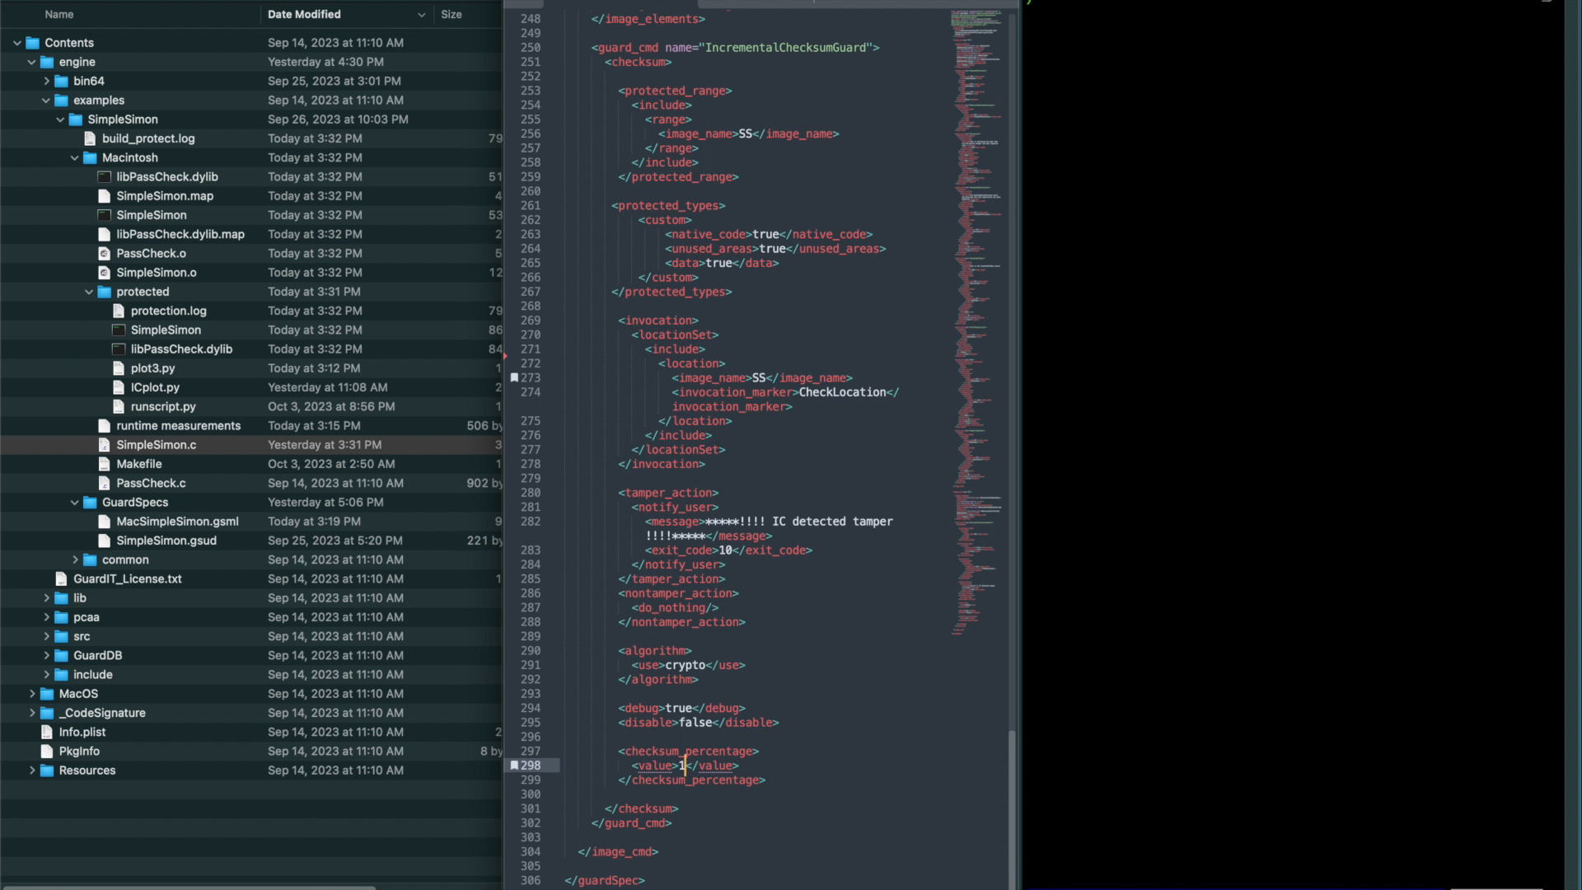Screen dimensions: 1582x890
Task: Click the bin64 folder icon
Action: click(x=61, y=81)
